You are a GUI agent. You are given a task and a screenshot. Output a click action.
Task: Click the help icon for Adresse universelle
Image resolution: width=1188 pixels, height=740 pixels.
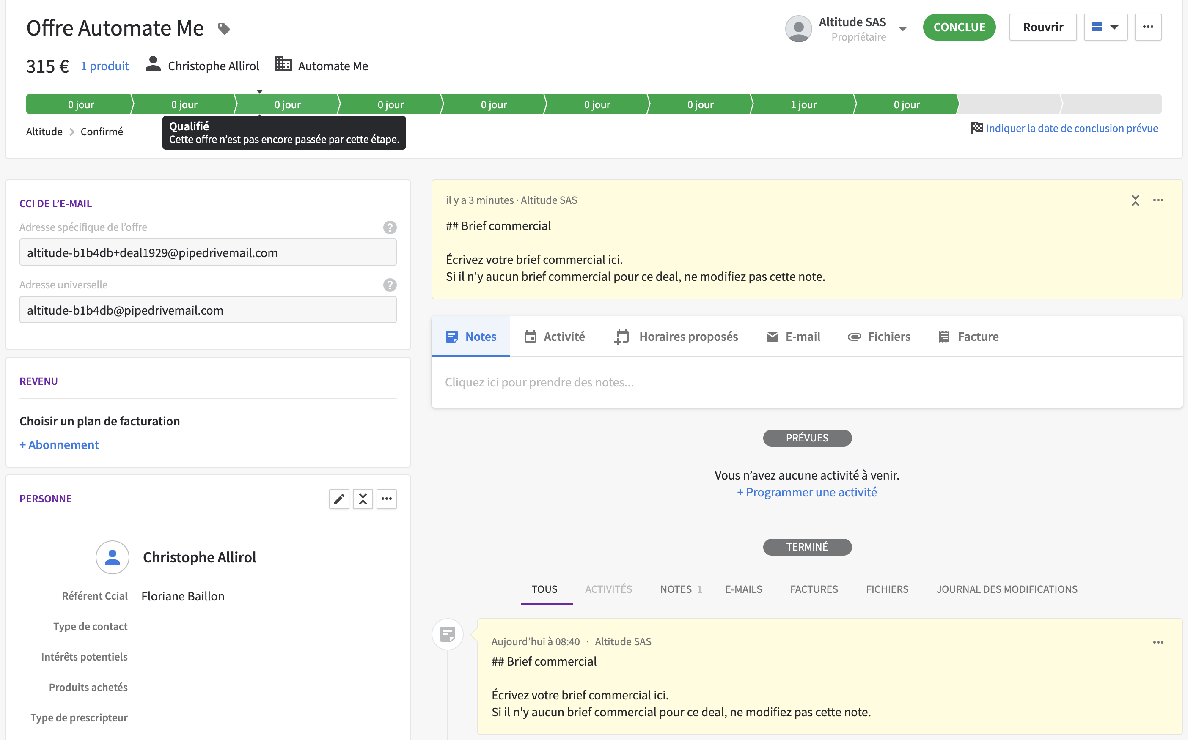390,285
